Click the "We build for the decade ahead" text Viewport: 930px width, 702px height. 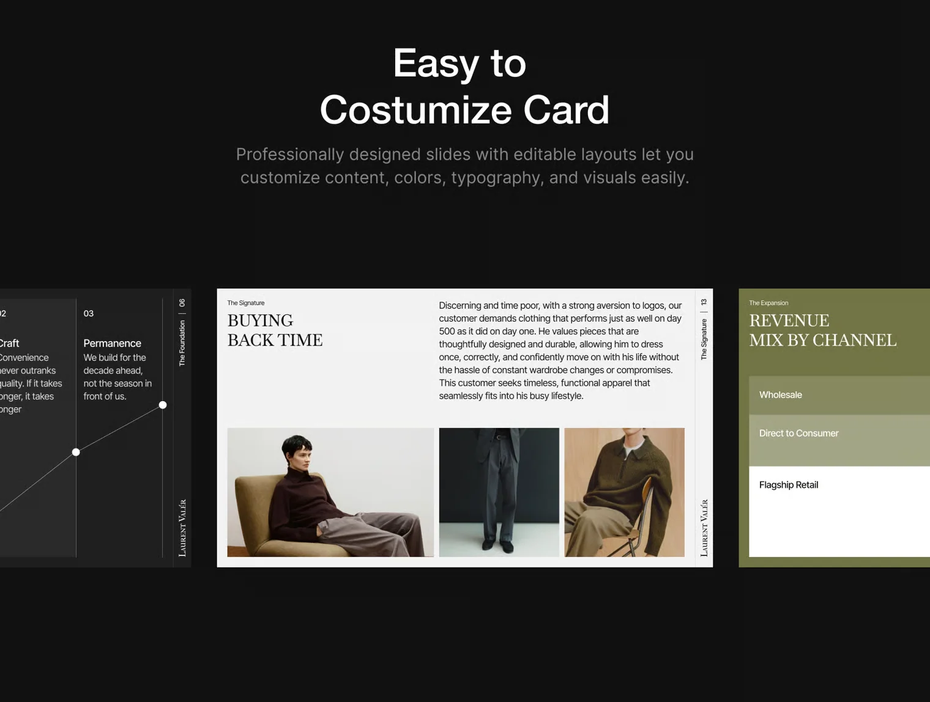click(117, 377)
